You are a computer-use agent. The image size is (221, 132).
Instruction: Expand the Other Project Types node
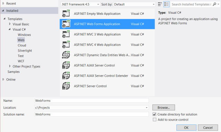(x=10, y=66)
